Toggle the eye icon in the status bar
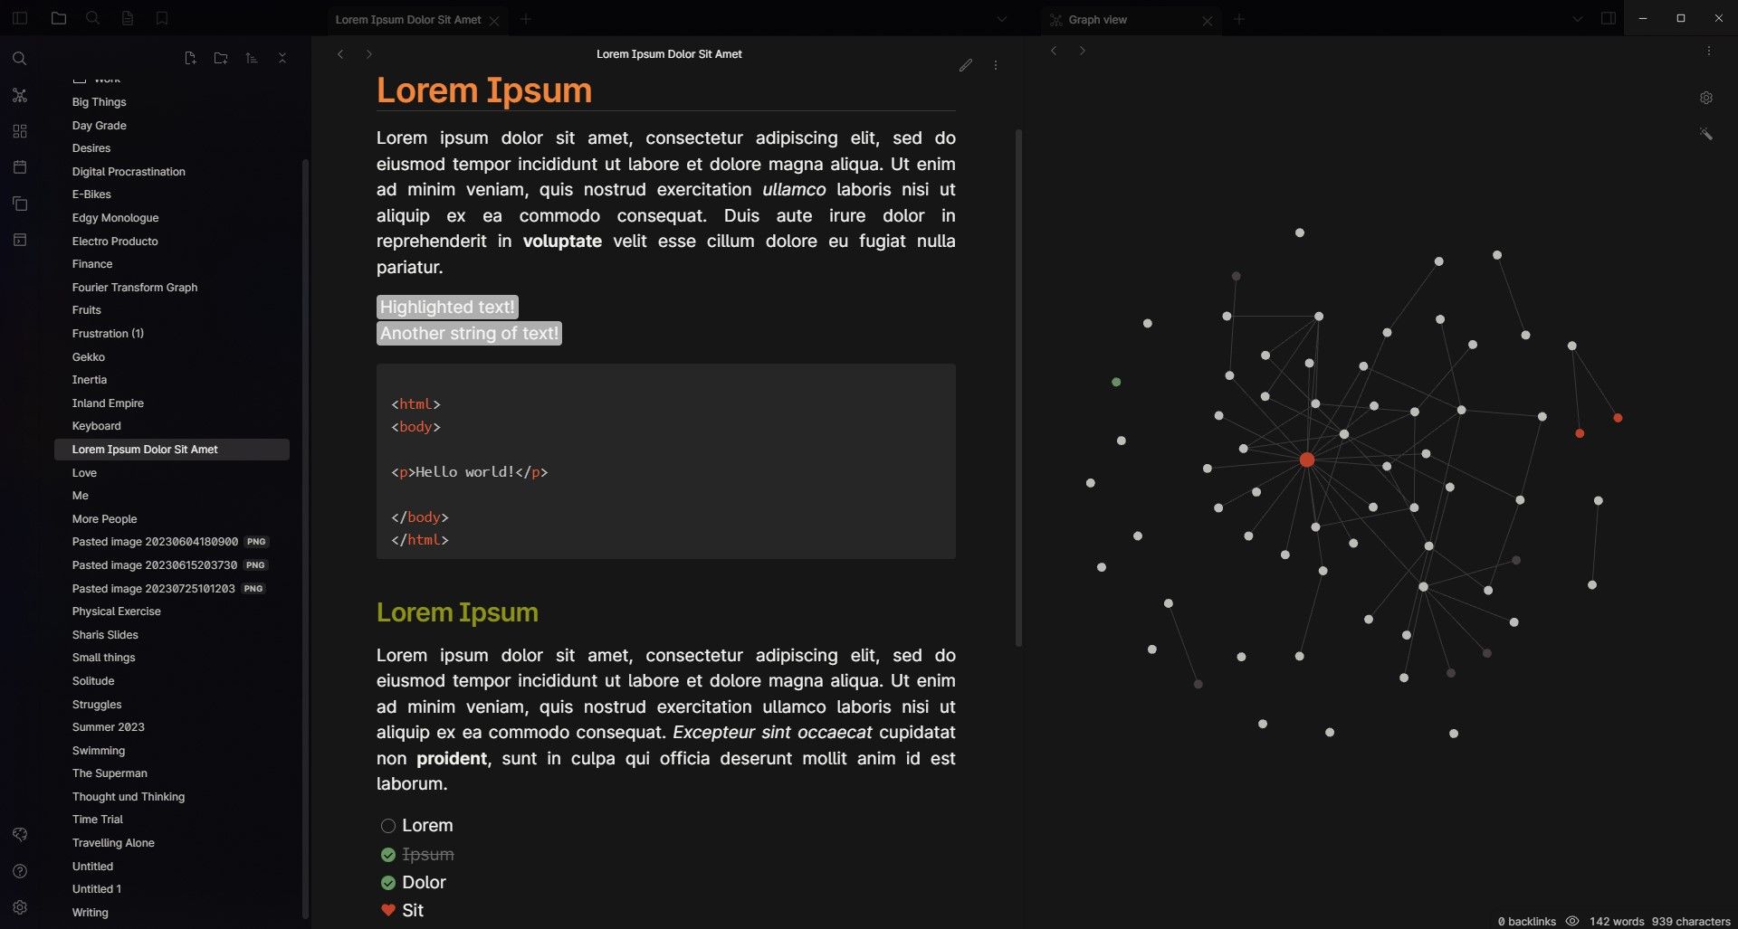The height and width of the screenshot is (929, 1738). (1573, 921)
